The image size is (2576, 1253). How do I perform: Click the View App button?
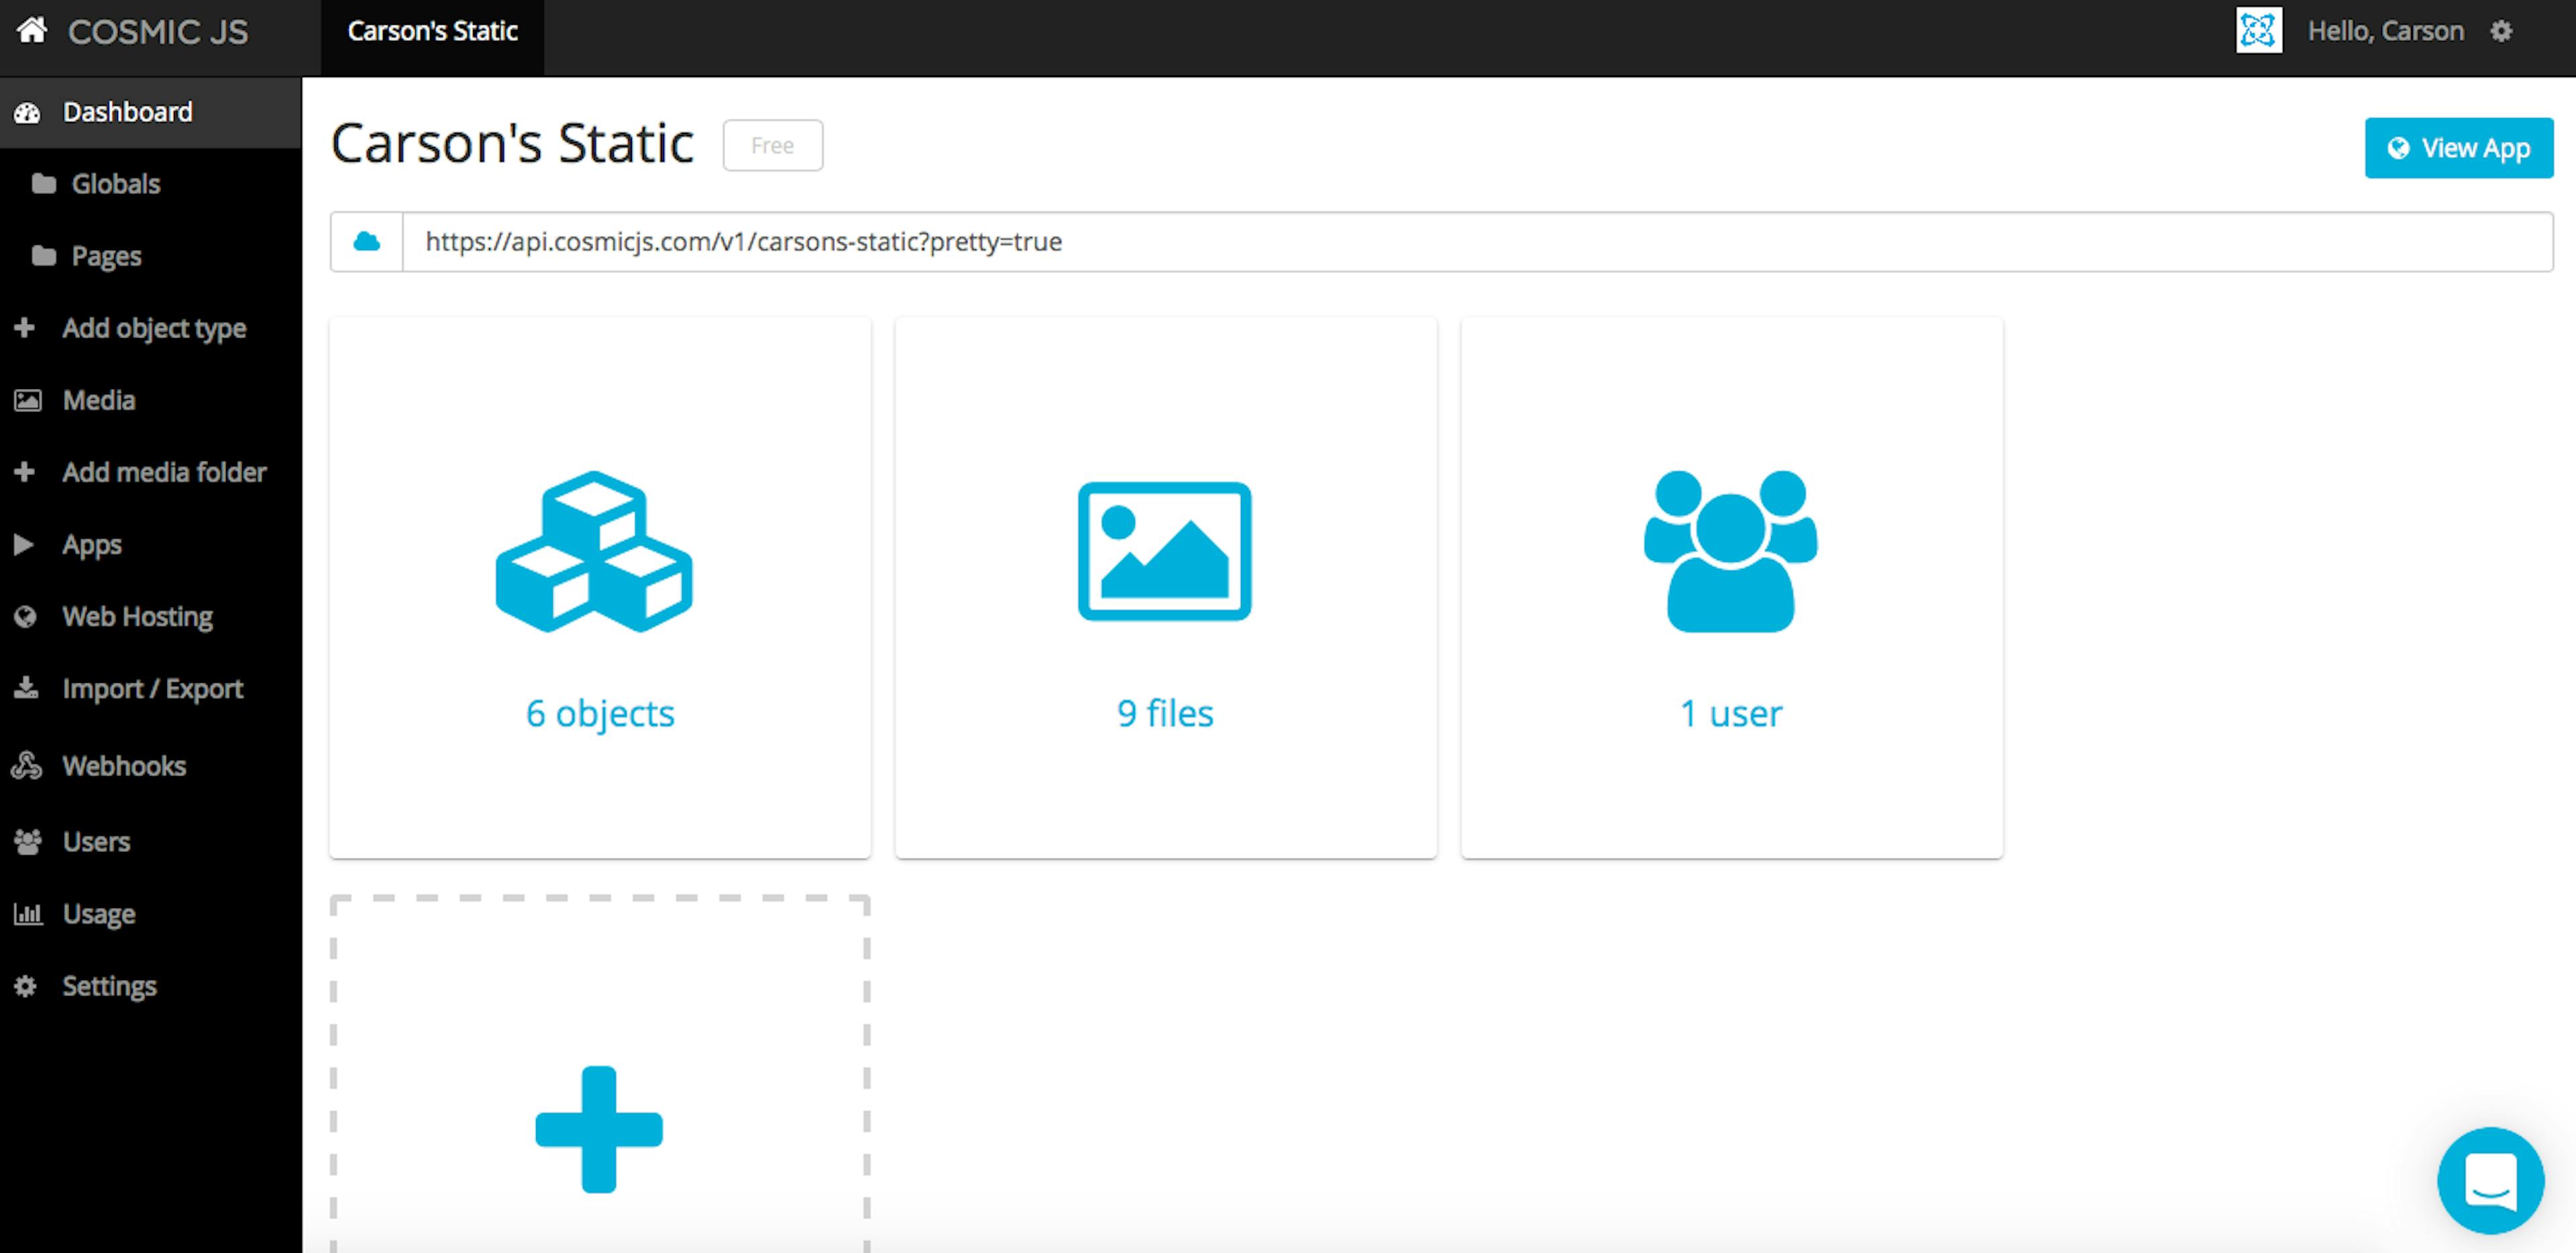coord(2458,148)
